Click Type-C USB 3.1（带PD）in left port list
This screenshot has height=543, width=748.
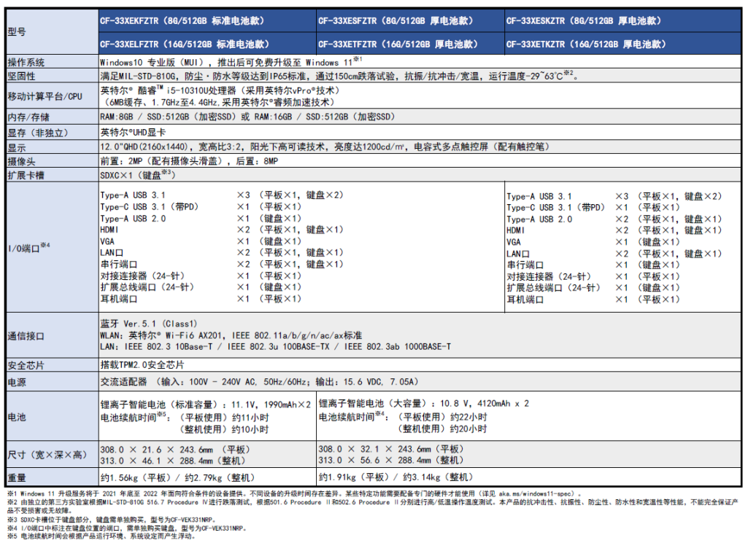tap(150, 207)
